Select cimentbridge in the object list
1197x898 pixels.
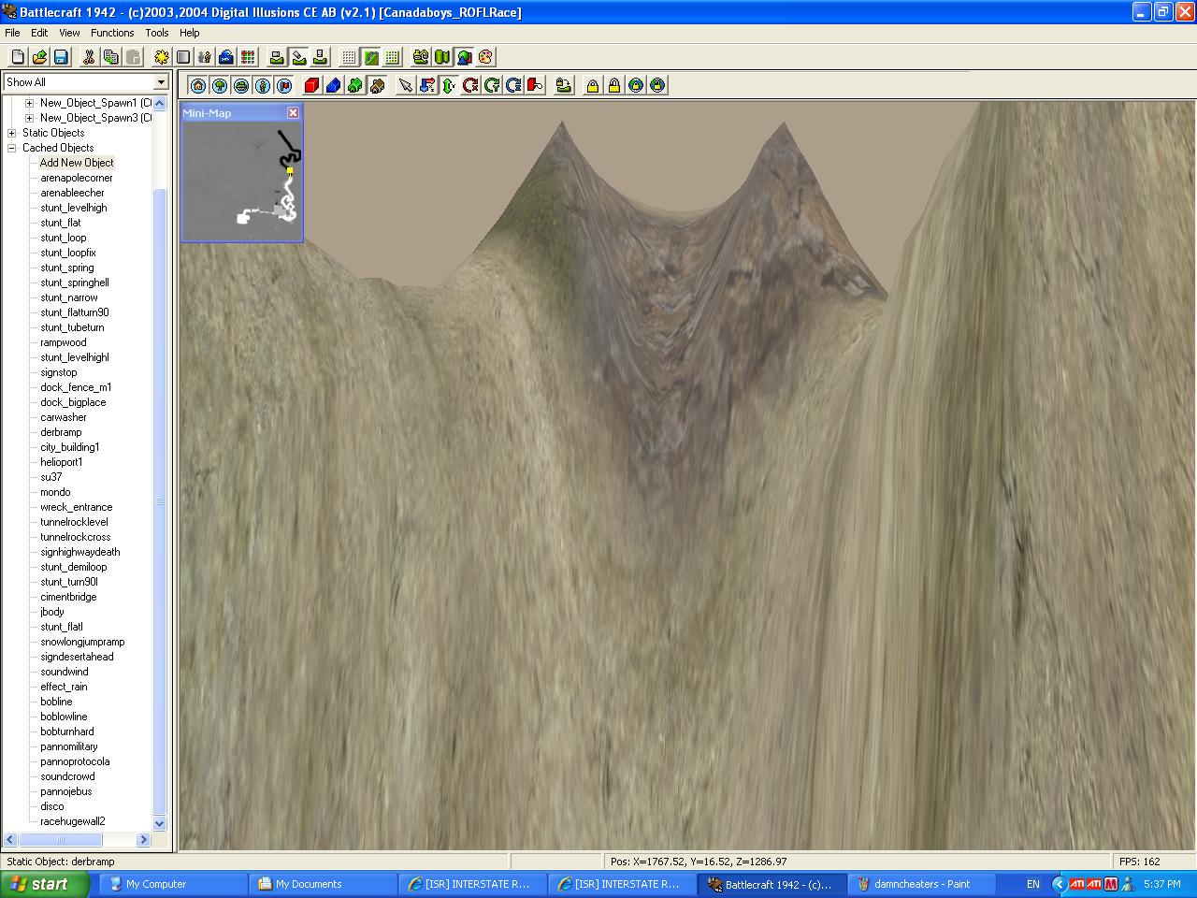coord(68,597)
